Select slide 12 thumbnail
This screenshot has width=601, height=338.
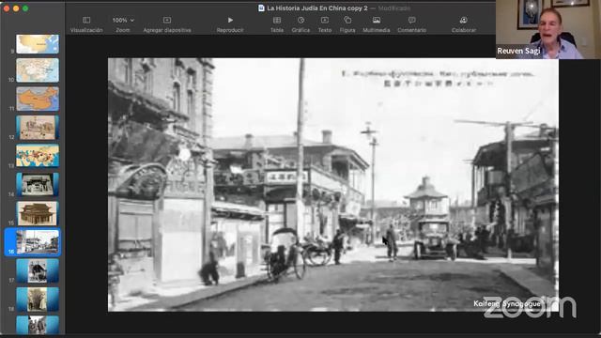(x=38, y=128)
